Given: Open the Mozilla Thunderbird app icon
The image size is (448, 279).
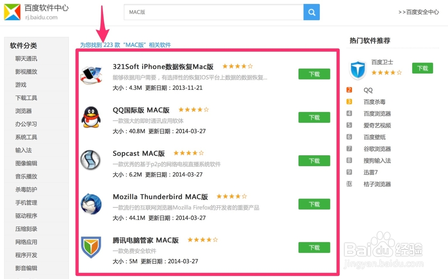Looking at the screenshot, I should (91, 204).
